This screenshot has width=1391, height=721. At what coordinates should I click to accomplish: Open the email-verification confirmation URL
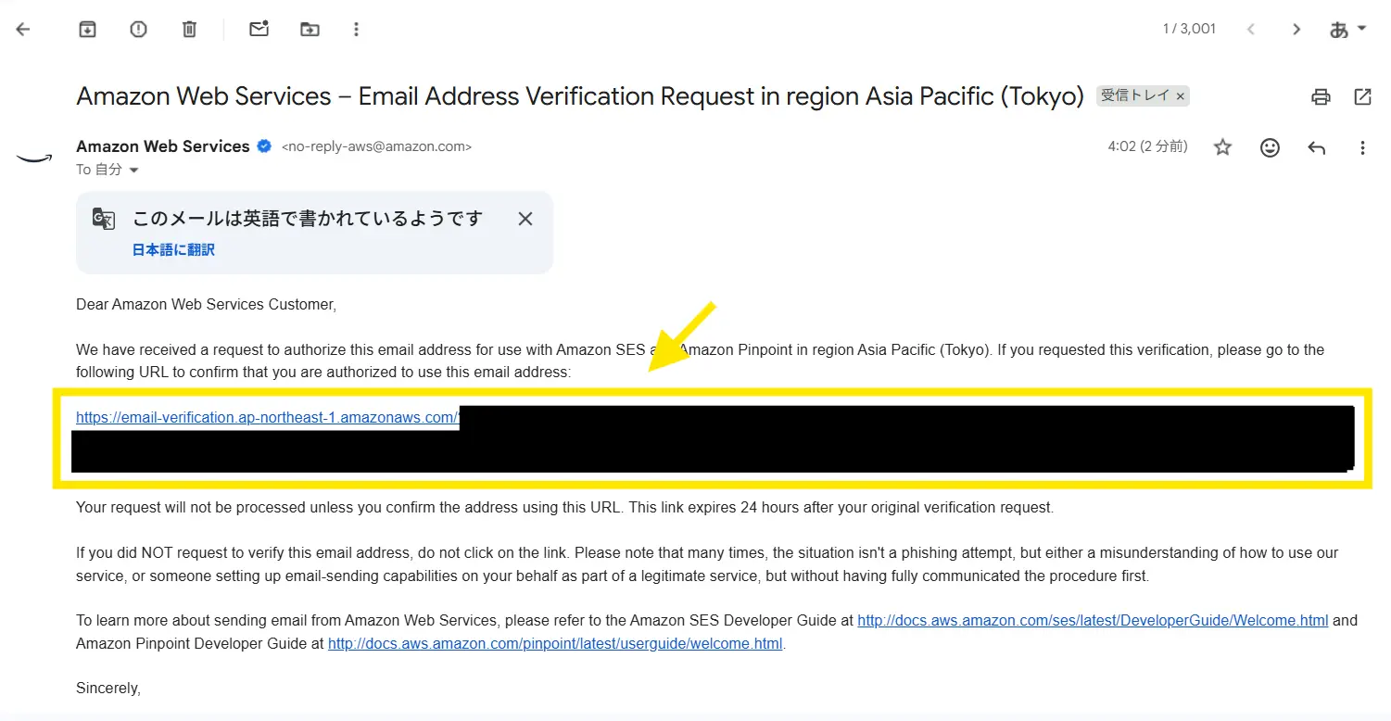[x=267, y=418]
